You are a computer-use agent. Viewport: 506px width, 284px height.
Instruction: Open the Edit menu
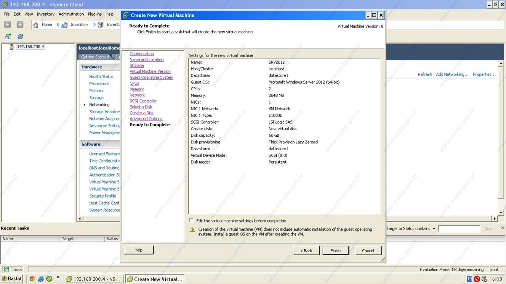point(17,14)
